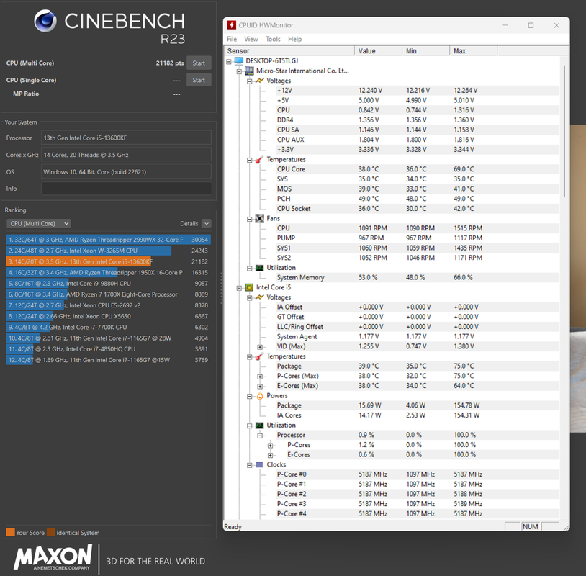Start the CPU (Single Core) benchmark
The width and height of the screenshot is (586, 576).
click(199, 80)
